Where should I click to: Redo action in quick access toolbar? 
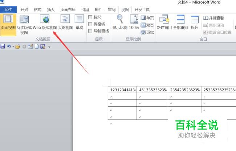24,46
